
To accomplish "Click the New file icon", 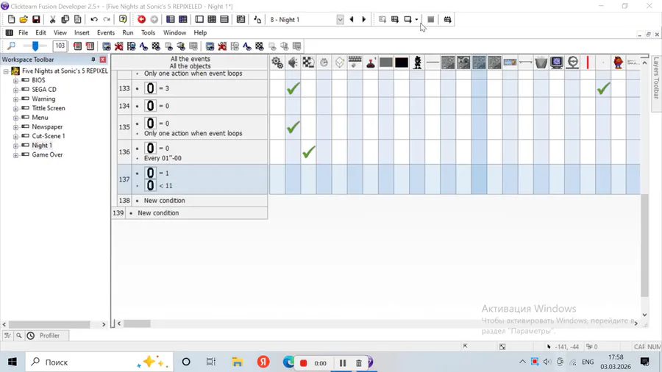I will 11,19.
